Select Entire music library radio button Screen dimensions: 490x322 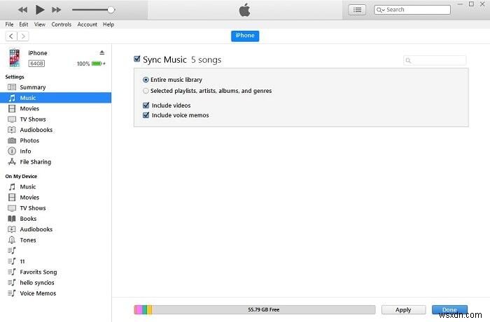point(146,80)
